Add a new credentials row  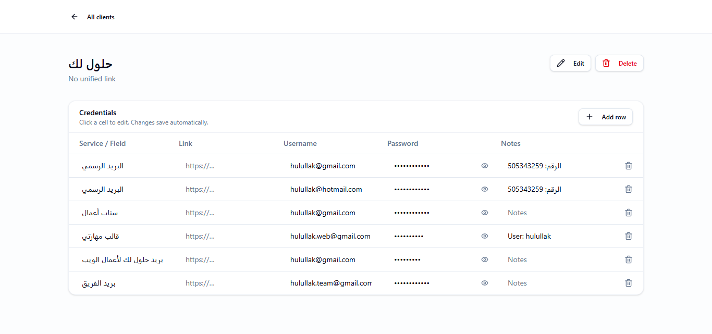(606, 117)
